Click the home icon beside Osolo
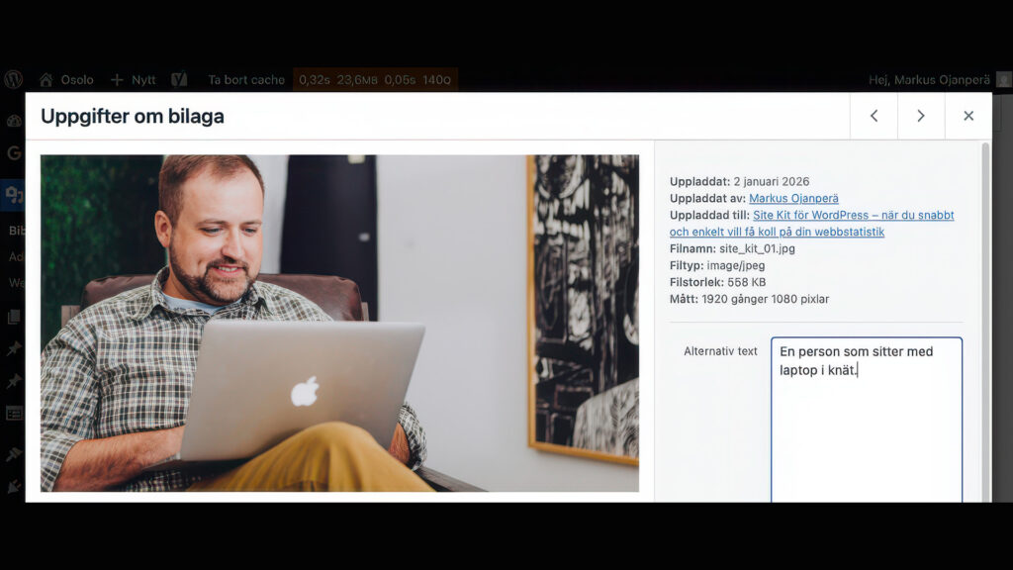Viewport: 1013px width, 570px height. pyautogui.click(x=46, y=79)
